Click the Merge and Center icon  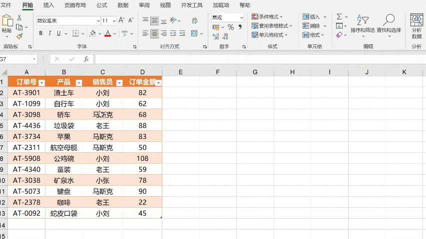pos(194,33)
